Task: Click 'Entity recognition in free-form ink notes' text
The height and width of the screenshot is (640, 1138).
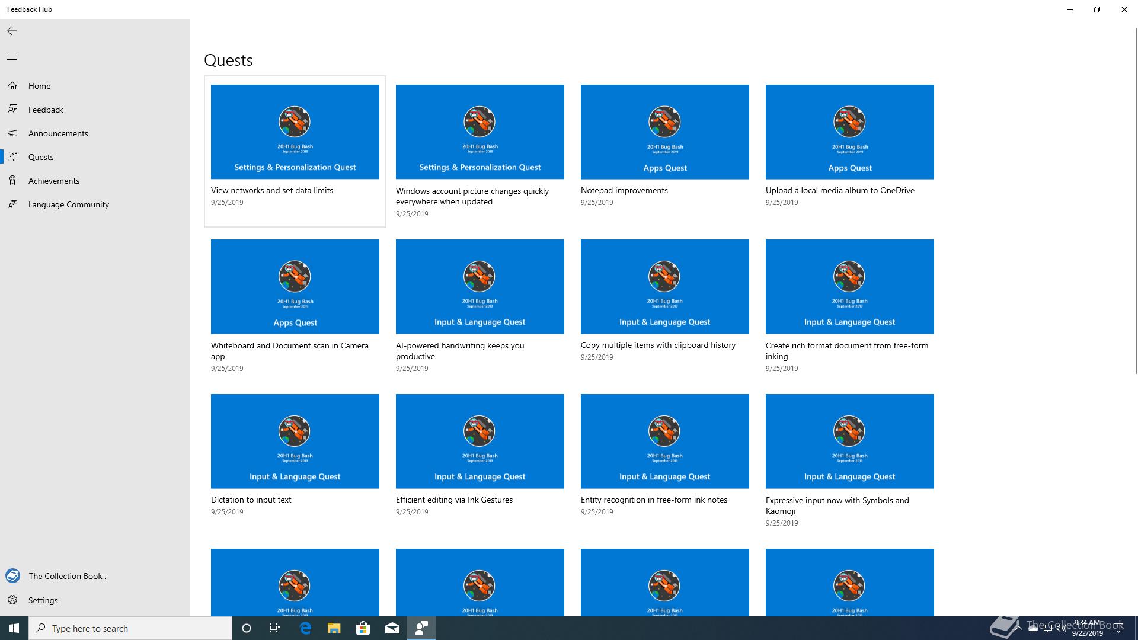Action: click(654, 500)
